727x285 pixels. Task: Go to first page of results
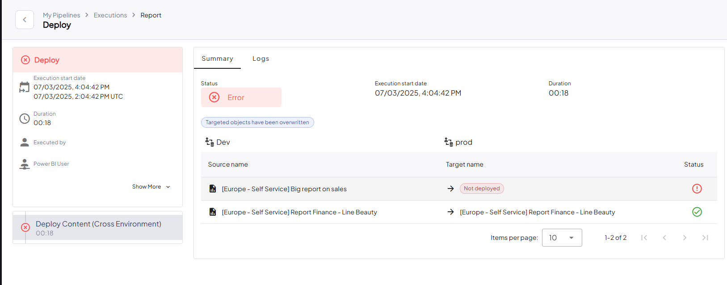[644, 238]
